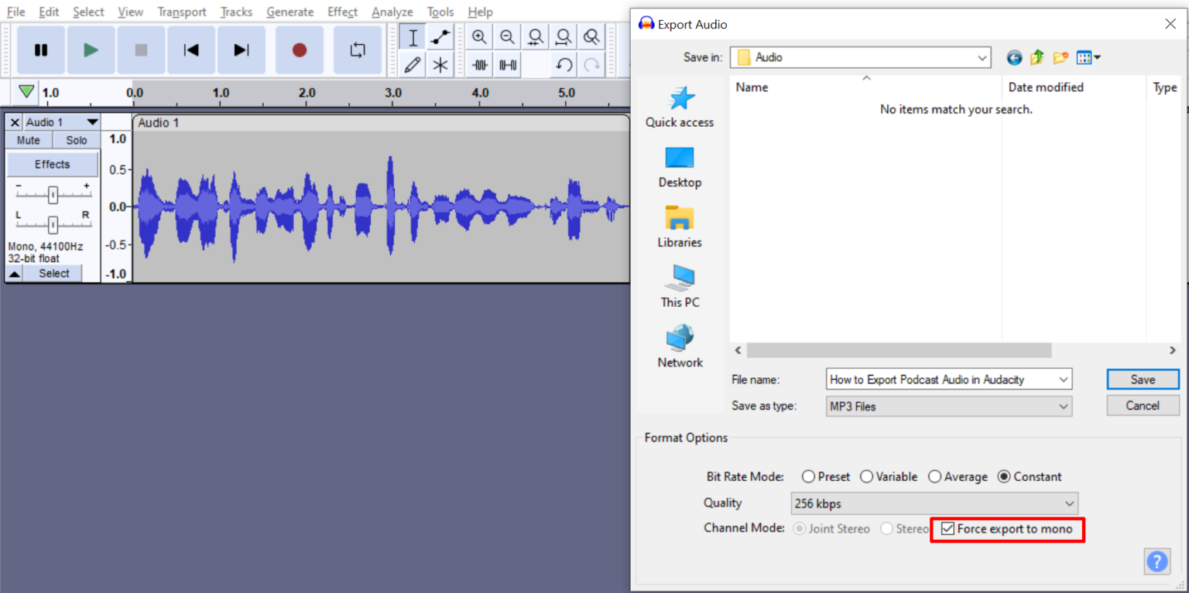
Task: Click the blue help question mark button
Action: tap(1156, 561)
